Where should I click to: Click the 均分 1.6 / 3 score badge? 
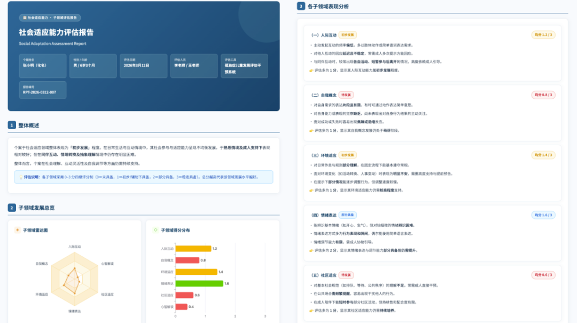click(x=543, y=215)
